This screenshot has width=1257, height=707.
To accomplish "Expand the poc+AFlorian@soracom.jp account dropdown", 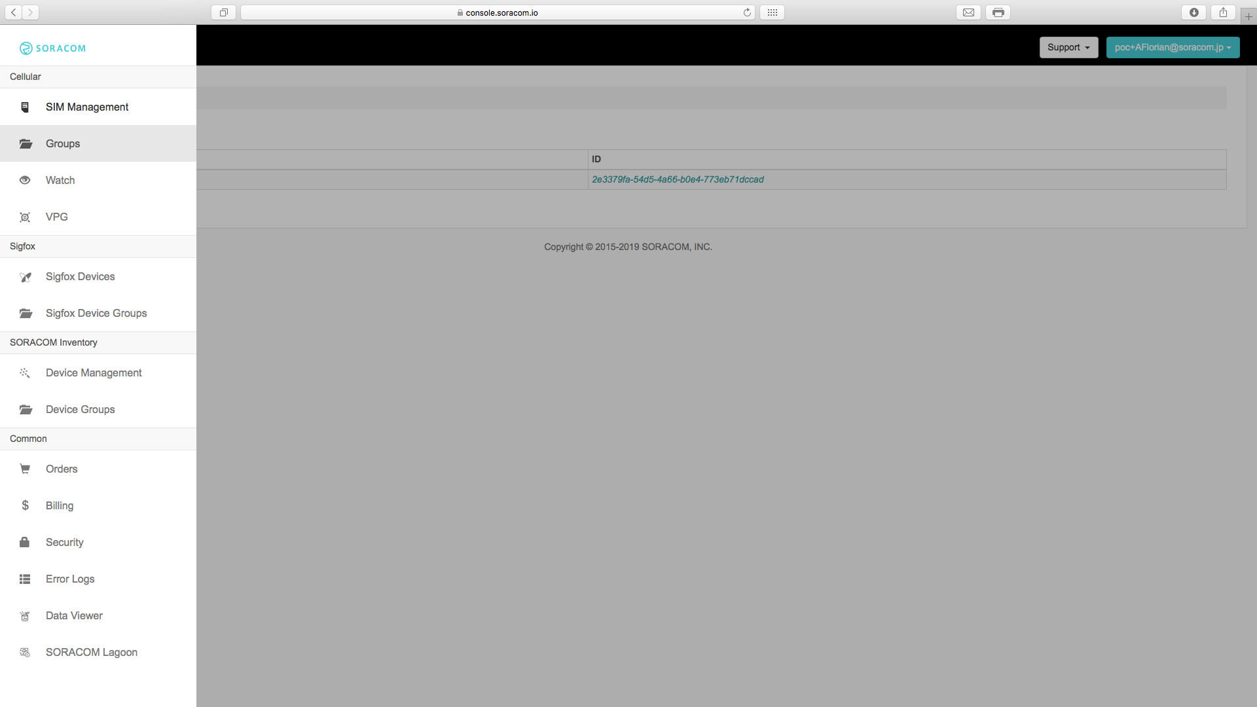I will click(x=1173, y=47).
